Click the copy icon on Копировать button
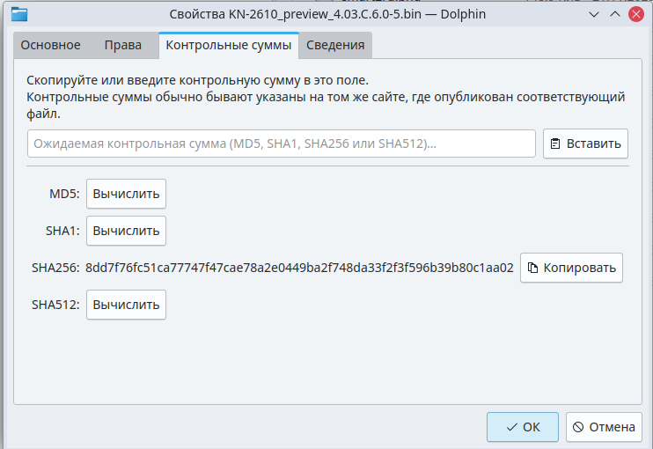 click(x=533, y=268)
